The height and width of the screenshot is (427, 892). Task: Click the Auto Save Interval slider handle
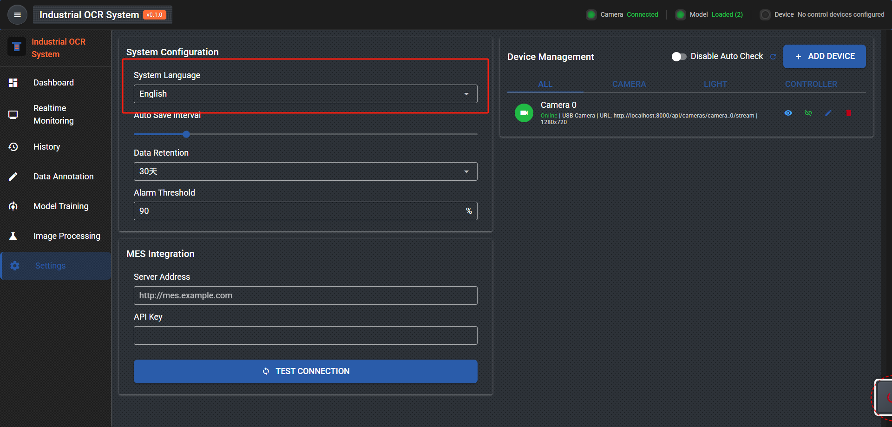[x=186, y=134]
